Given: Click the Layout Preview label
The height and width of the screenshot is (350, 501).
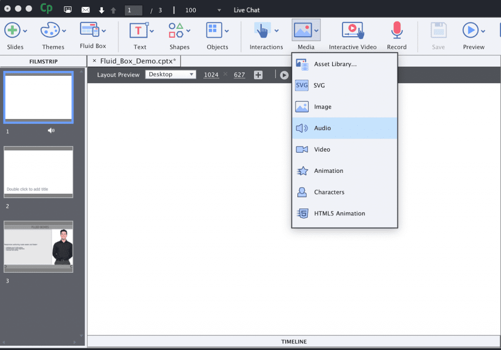Looking at the screenshot, I should click(x=118, y=75).
